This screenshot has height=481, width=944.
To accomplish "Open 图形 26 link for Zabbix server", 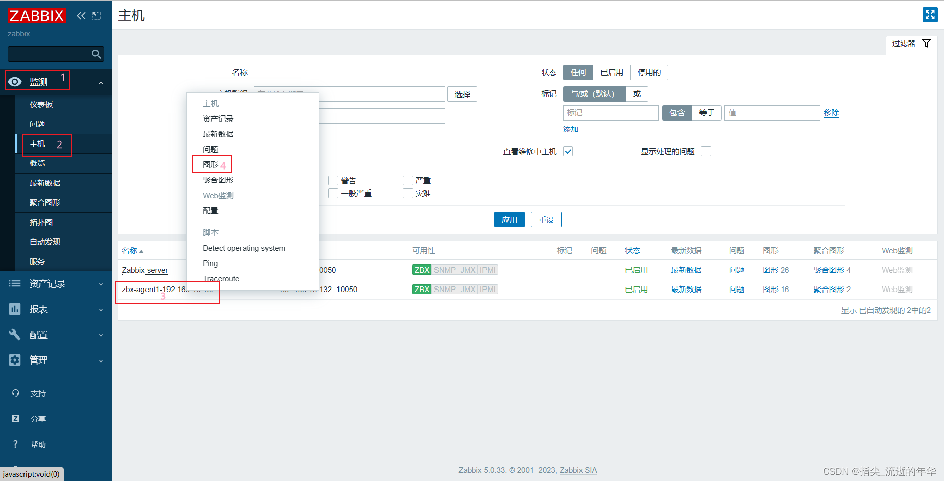I will (x=776, y=270).
